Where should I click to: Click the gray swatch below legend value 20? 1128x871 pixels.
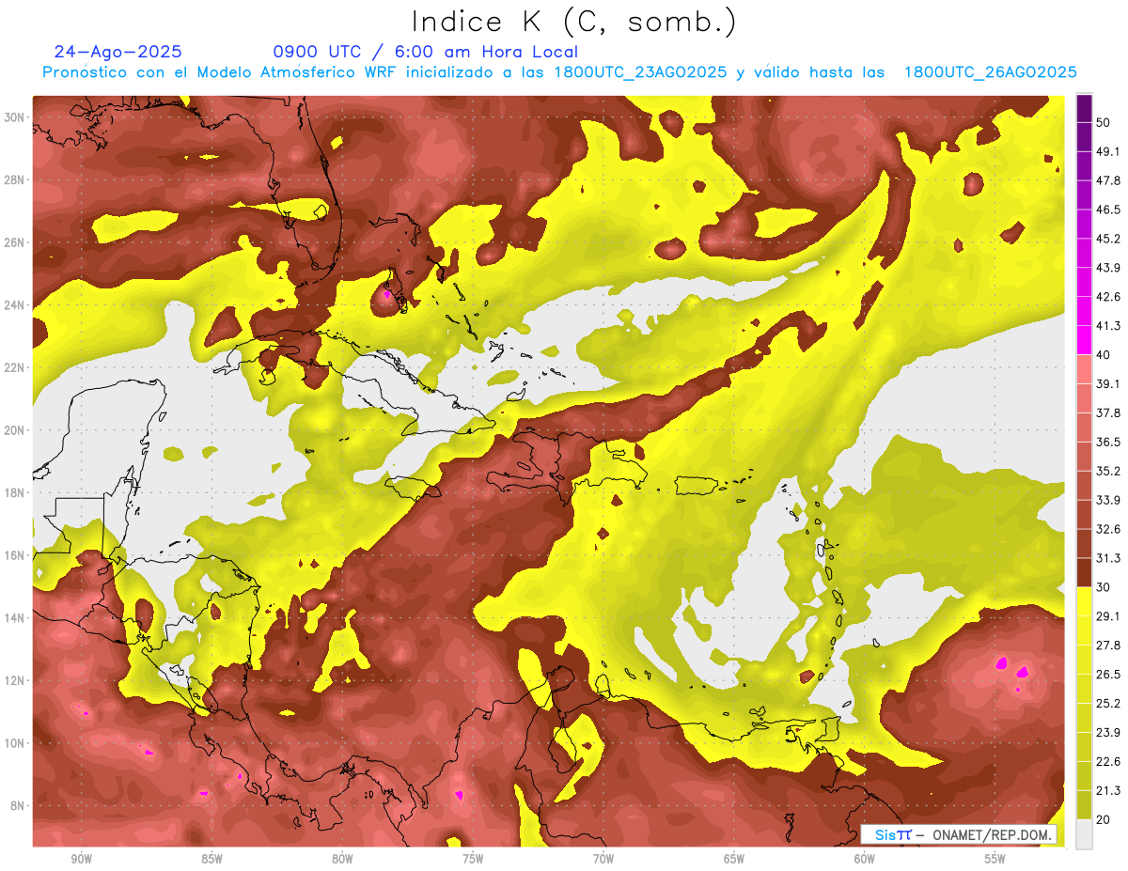1085,834
